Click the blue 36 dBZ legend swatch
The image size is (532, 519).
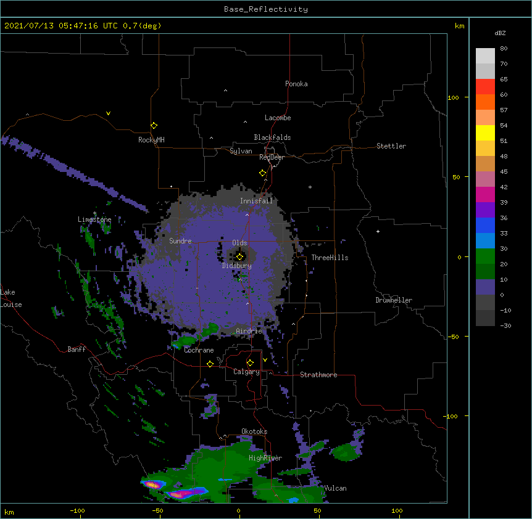485,225
